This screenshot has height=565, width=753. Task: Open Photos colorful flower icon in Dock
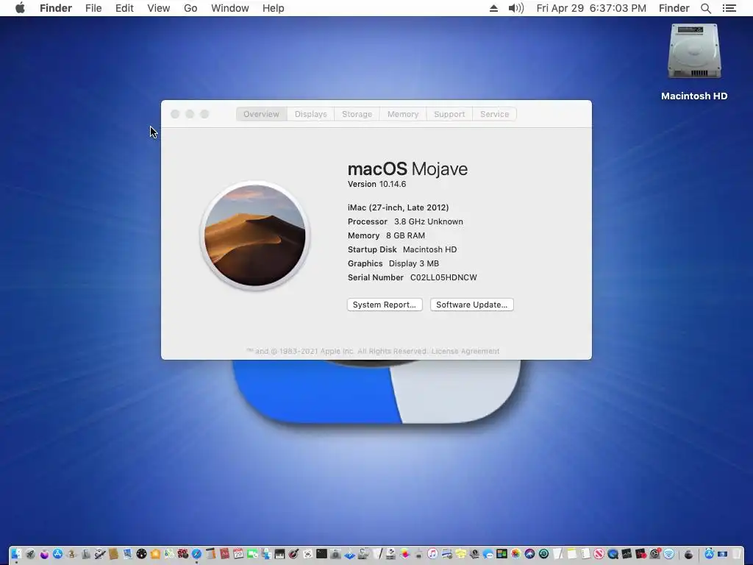[515, 554]
